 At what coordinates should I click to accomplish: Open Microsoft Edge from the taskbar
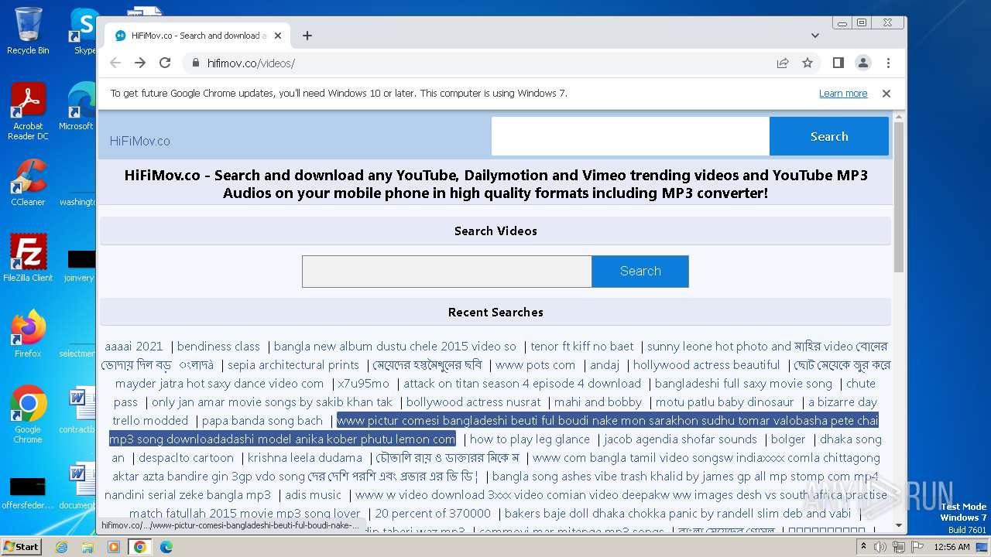pos(166,547)
